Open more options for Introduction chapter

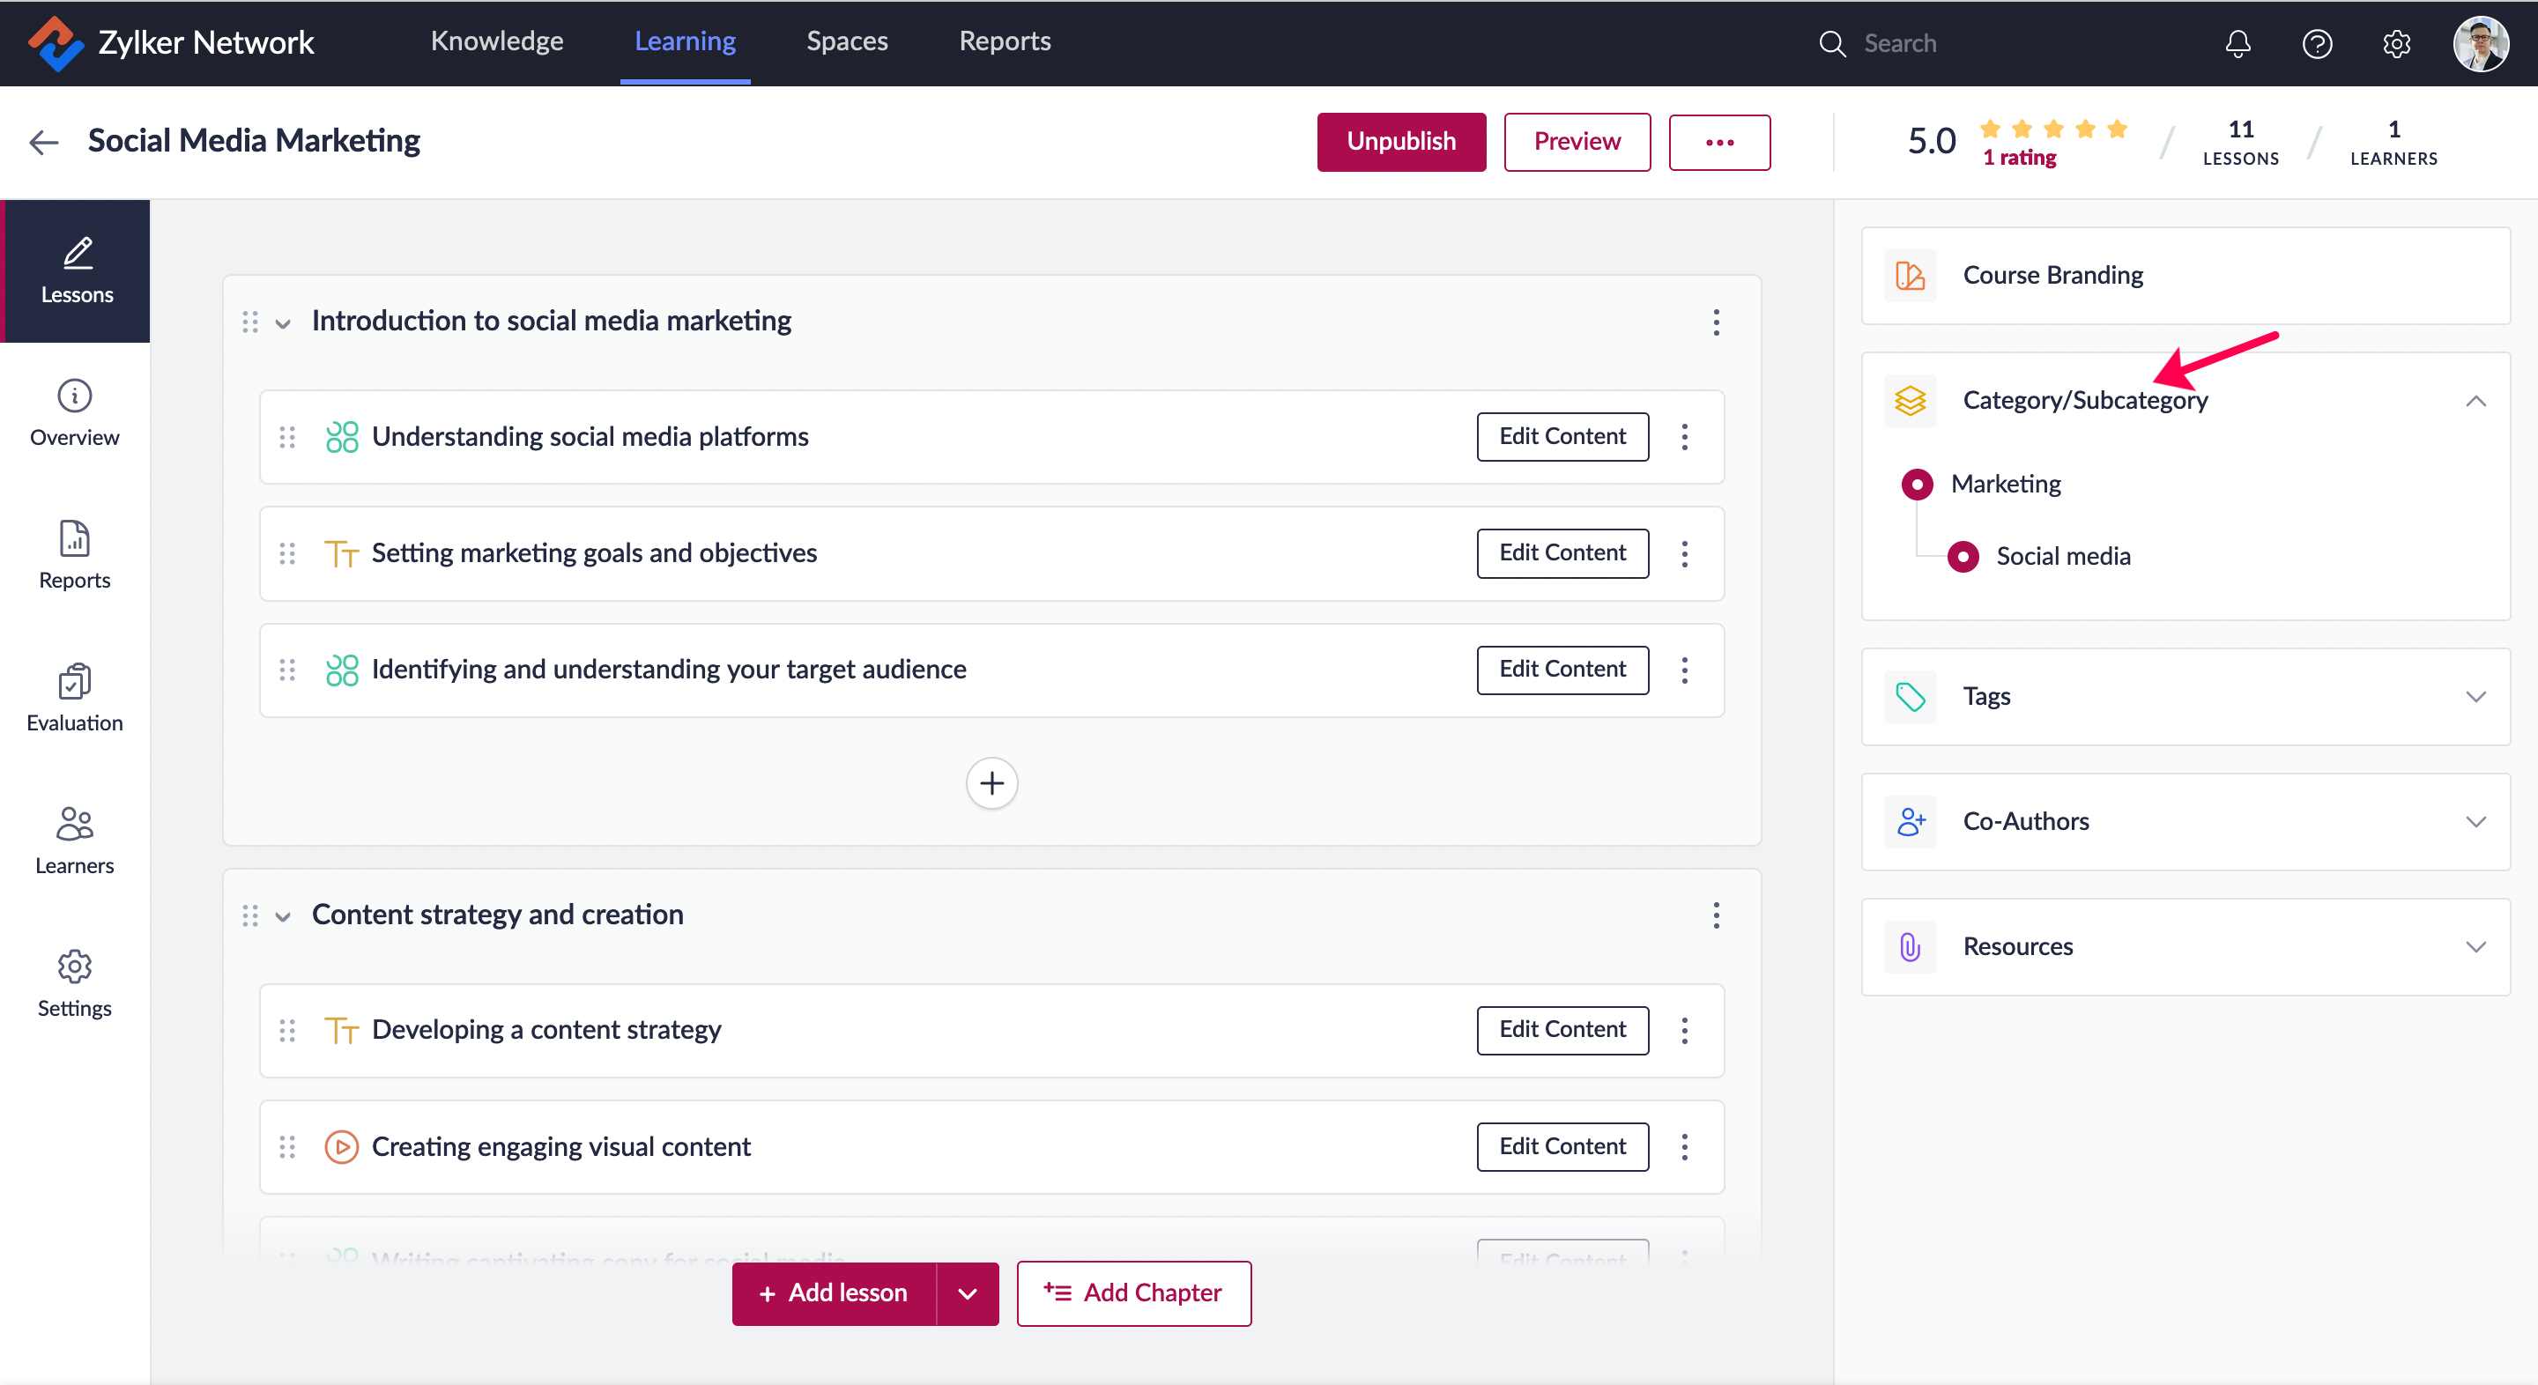[x=1715, y=322]
